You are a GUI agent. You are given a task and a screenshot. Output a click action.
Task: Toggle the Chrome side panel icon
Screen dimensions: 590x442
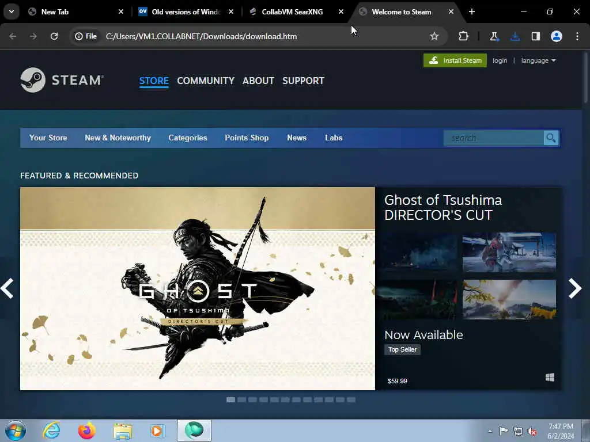(x=536, y=36)
